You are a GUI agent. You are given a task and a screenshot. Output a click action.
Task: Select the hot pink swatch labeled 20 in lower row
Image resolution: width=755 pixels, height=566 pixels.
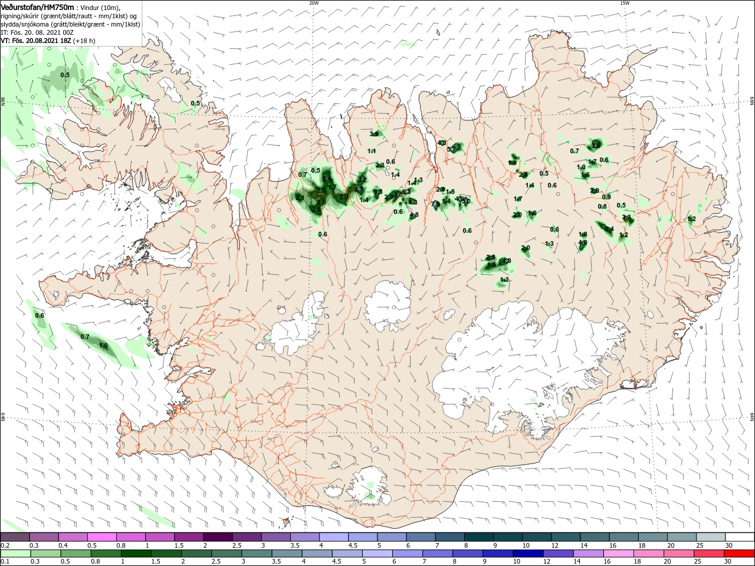pos(678,554)
